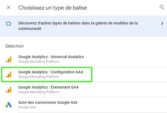Open the tag type search magnifier
This screenshot has width=167, height=113.
click(162, 7)
